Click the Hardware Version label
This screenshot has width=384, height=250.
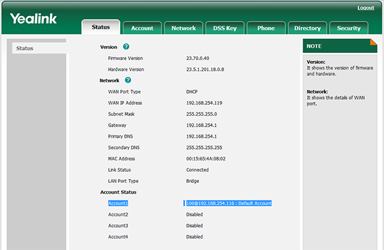126,70
